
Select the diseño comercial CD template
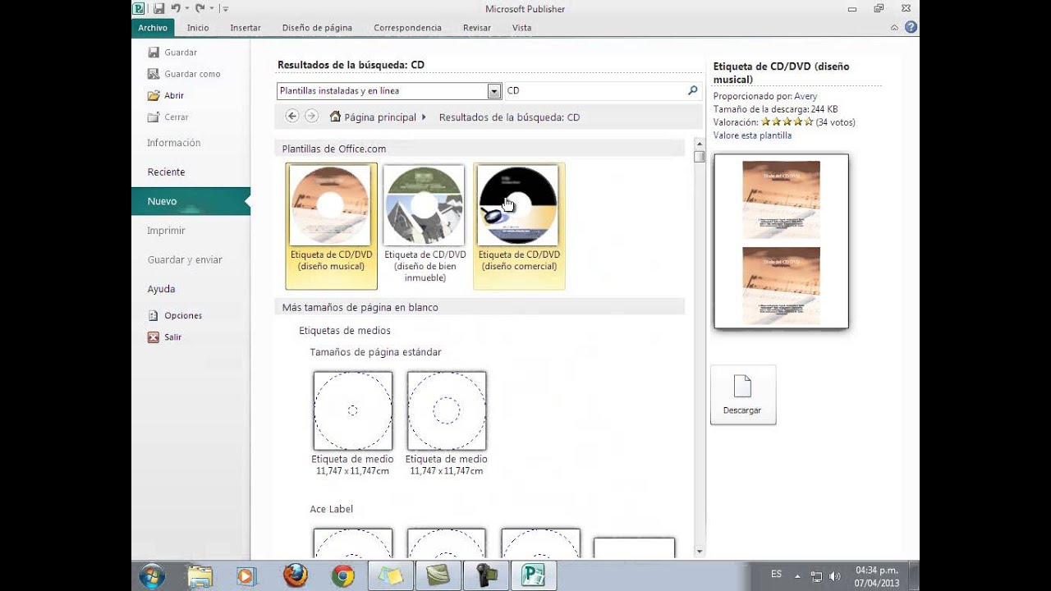tap(519, 226)
